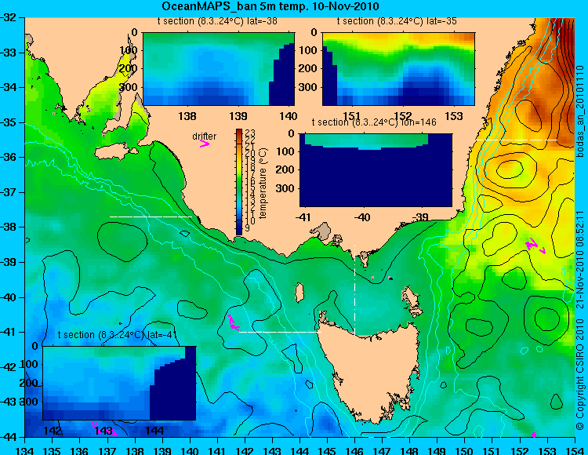This screenshot has height=455, width=588.
Task: Click 't section (8.3..24°C) lat=-41' heading
Action: (118, 335)
